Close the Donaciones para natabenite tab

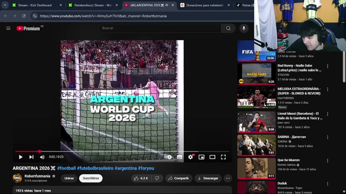[229, 5]
